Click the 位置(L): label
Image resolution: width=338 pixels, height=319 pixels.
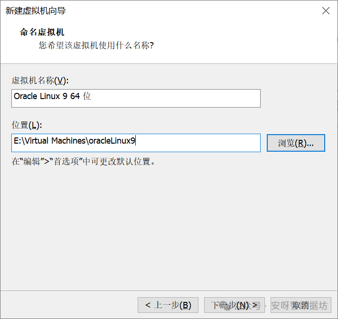pyautogui.click(x=27, y=125)
